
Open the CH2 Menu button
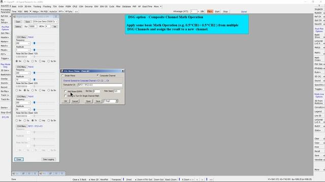click(x=21, y=67)
